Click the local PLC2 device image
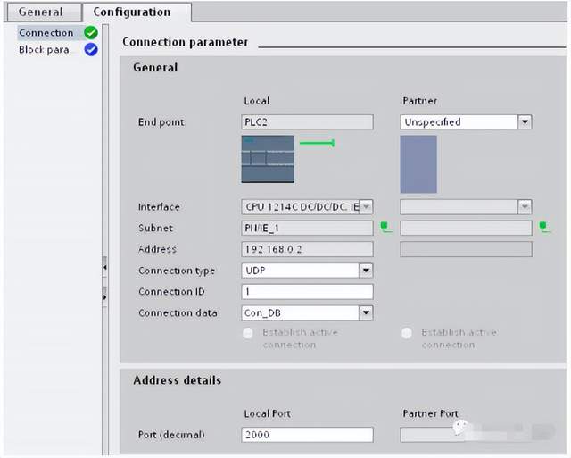Image resolution: width=571 pixels, height=458 pixels. pyautogui.click(x=267, y=160)
